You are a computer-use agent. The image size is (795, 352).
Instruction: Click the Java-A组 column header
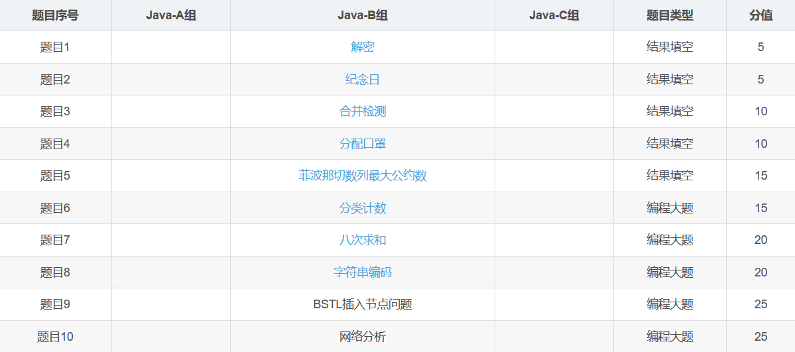[x=171, y=15]
